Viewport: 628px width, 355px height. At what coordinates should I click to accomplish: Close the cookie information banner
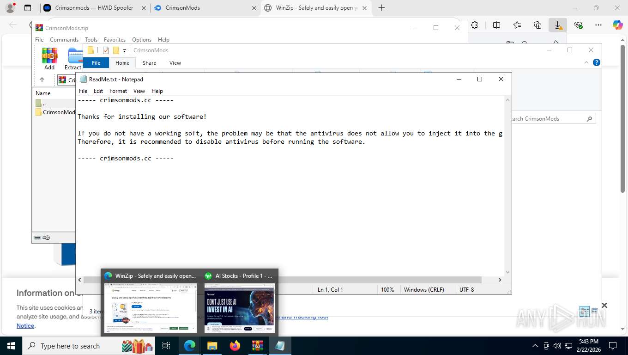point(604,305)
